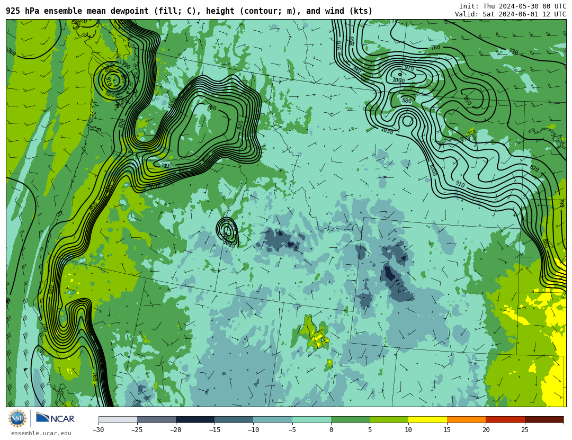Click the 5 to 10 lime swatch
Viewport: 572px width, 440px height.
389,419
